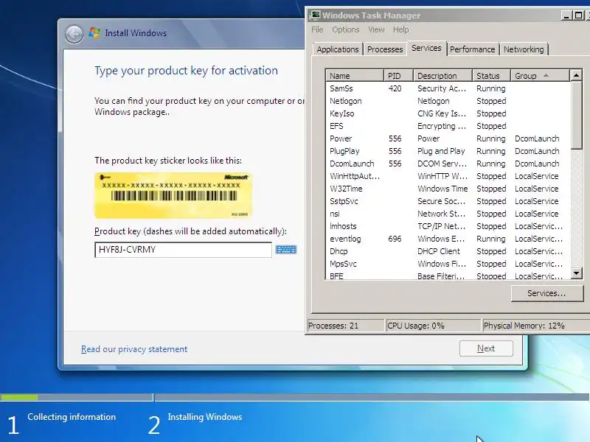Select the Services tab

point(426,48)
